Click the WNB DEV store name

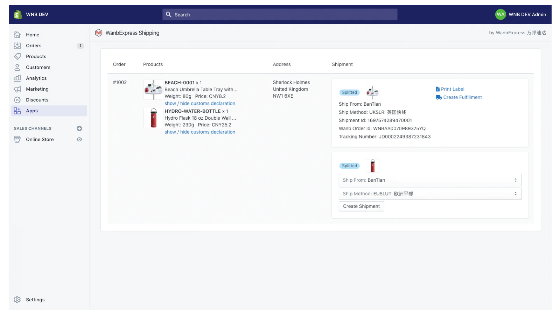[37, 14]
